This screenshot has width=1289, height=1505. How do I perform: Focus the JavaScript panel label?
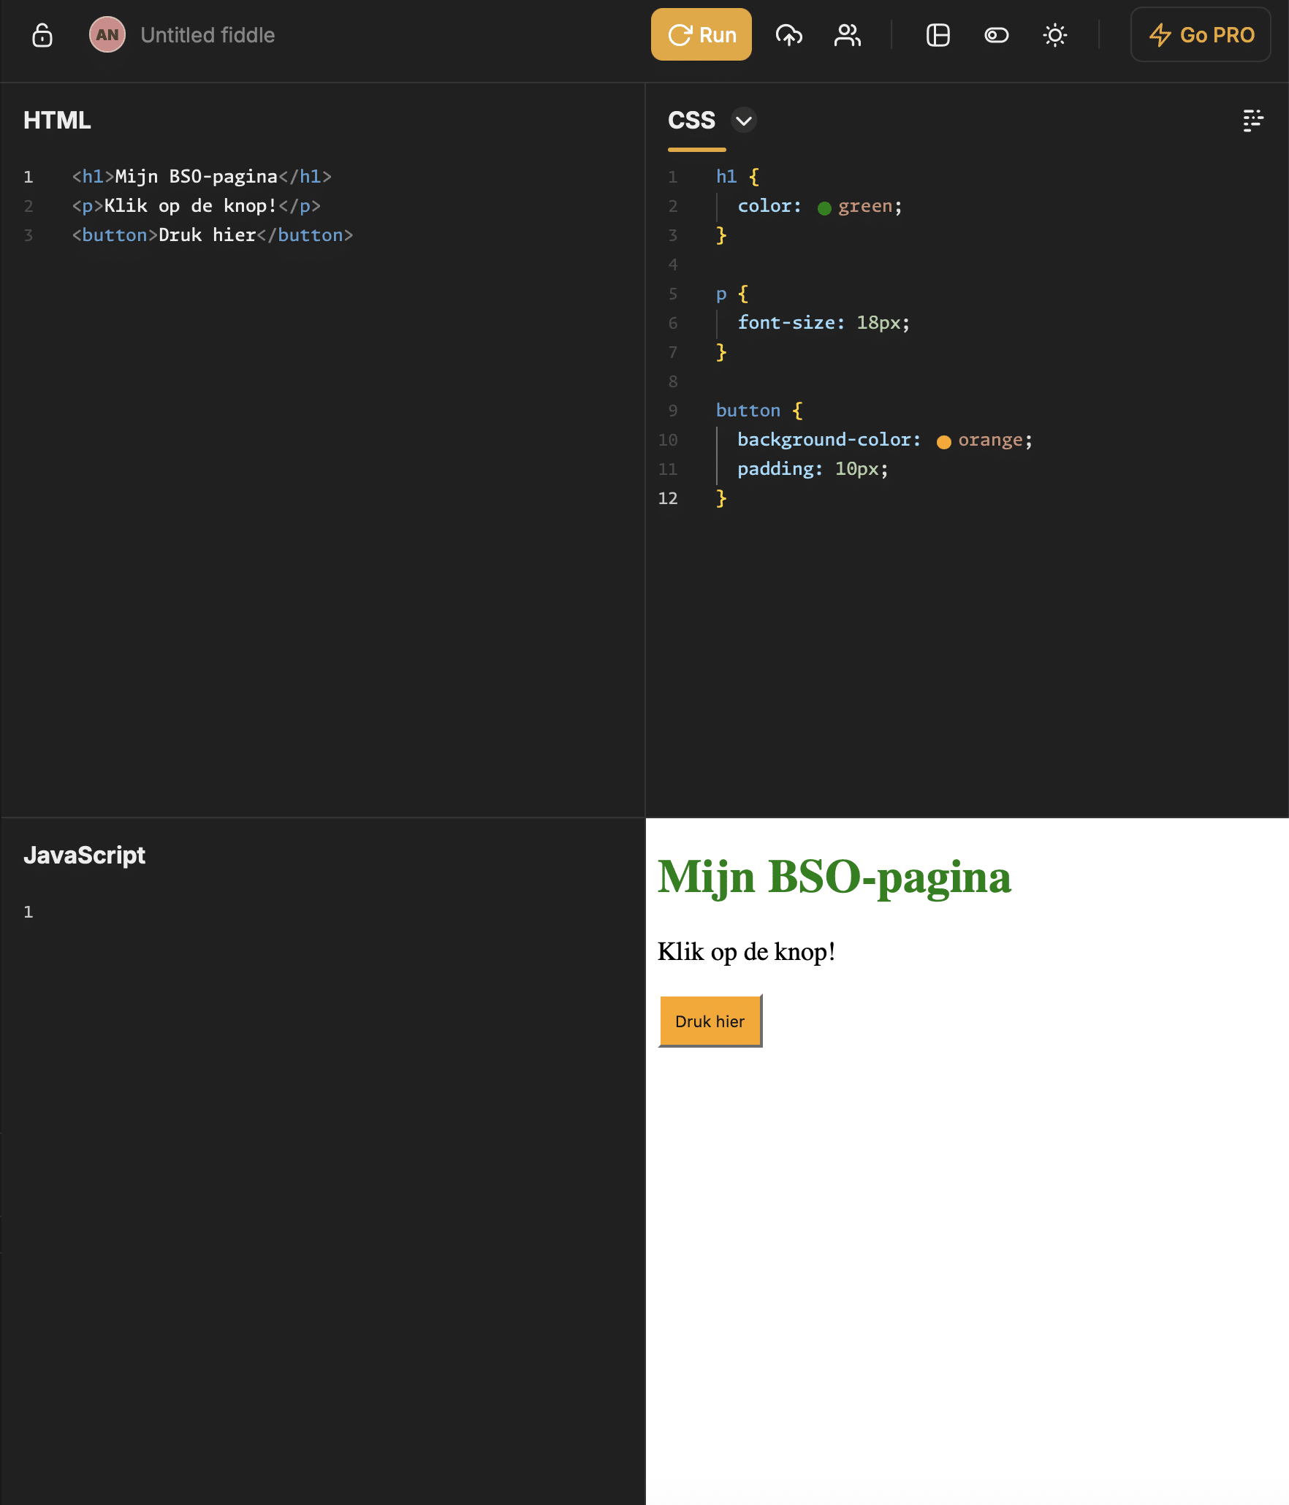pyautogui.click(x=84, y=856)
